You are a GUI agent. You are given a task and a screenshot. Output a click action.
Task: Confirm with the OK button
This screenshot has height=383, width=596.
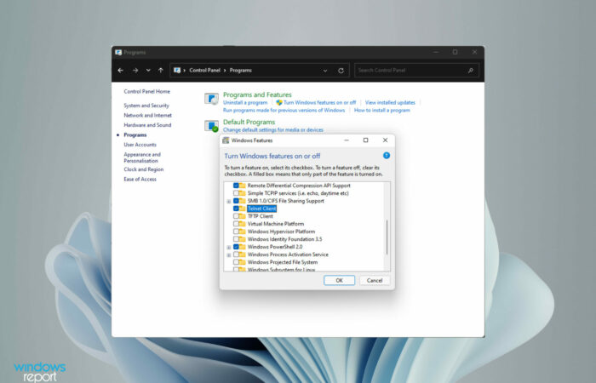[340, 280]
